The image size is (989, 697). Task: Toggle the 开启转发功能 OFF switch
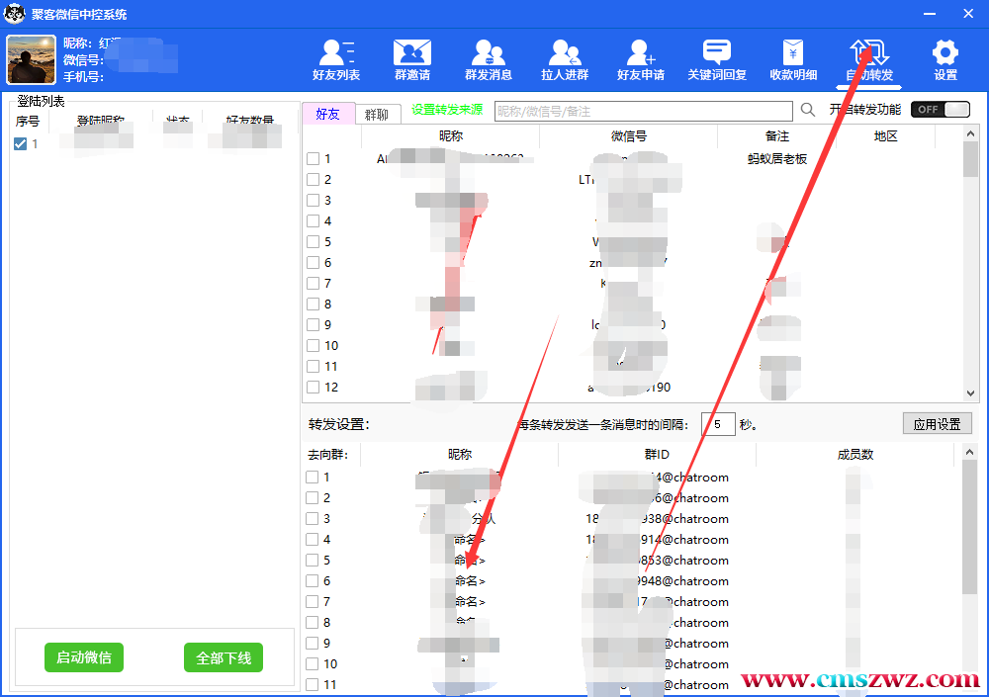pyautogui.click(x=940, y=110)
